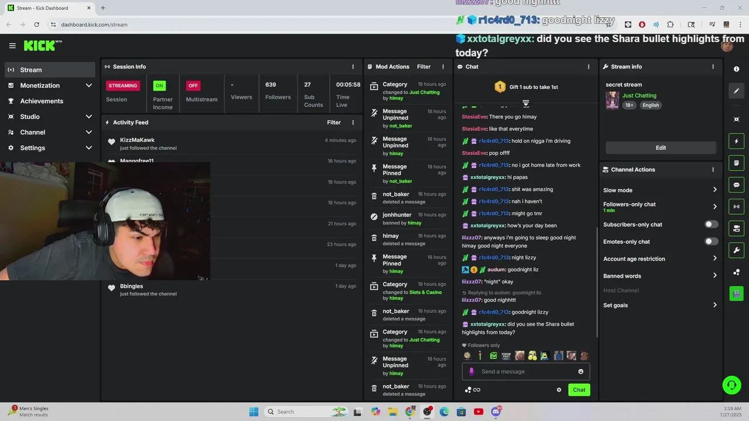Open File Explorer from the taskbar
The height and width of the screenshot is (421, 749).
pos(393,412)
